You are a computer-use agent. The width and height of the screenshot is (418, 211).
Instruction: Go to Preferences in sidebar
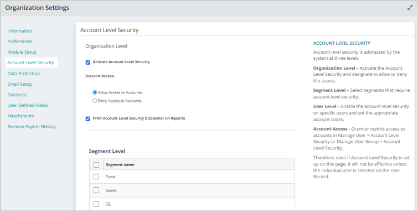(20, 42)
